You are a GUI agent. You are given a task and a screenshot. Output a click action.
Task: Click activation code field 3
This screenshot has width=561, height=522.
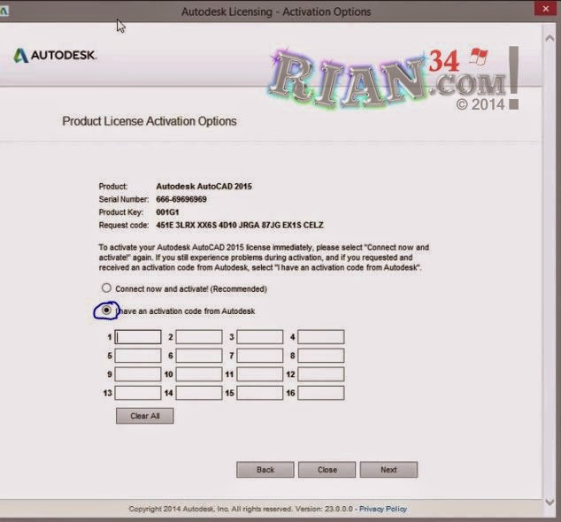[260, 337]
